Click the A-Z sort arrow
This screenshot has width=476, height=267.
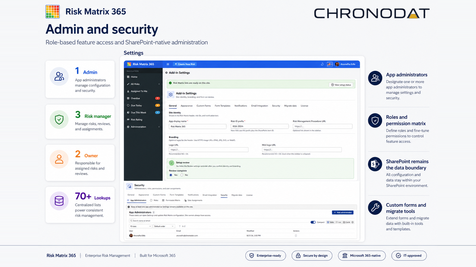click(180, 226)
